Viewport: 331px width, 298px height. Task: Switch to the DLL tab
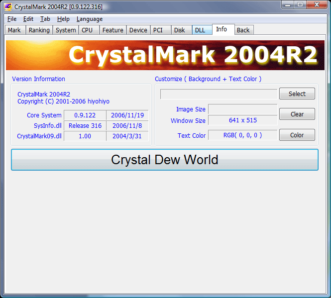coord(202,30)
